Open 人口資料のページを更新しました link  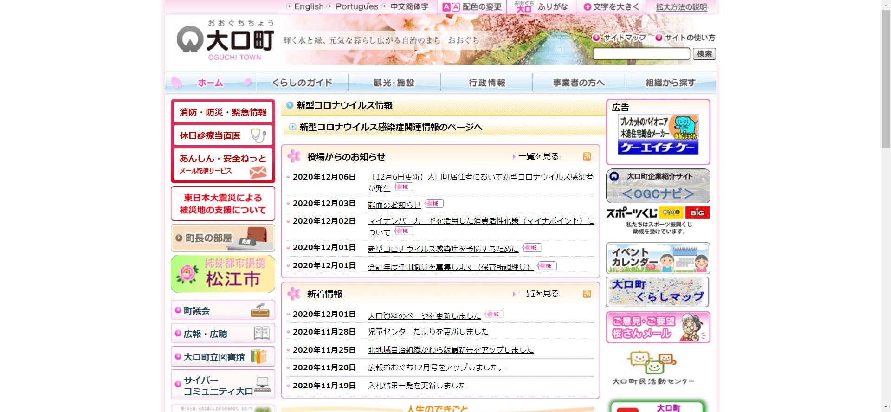pos(425,316)
